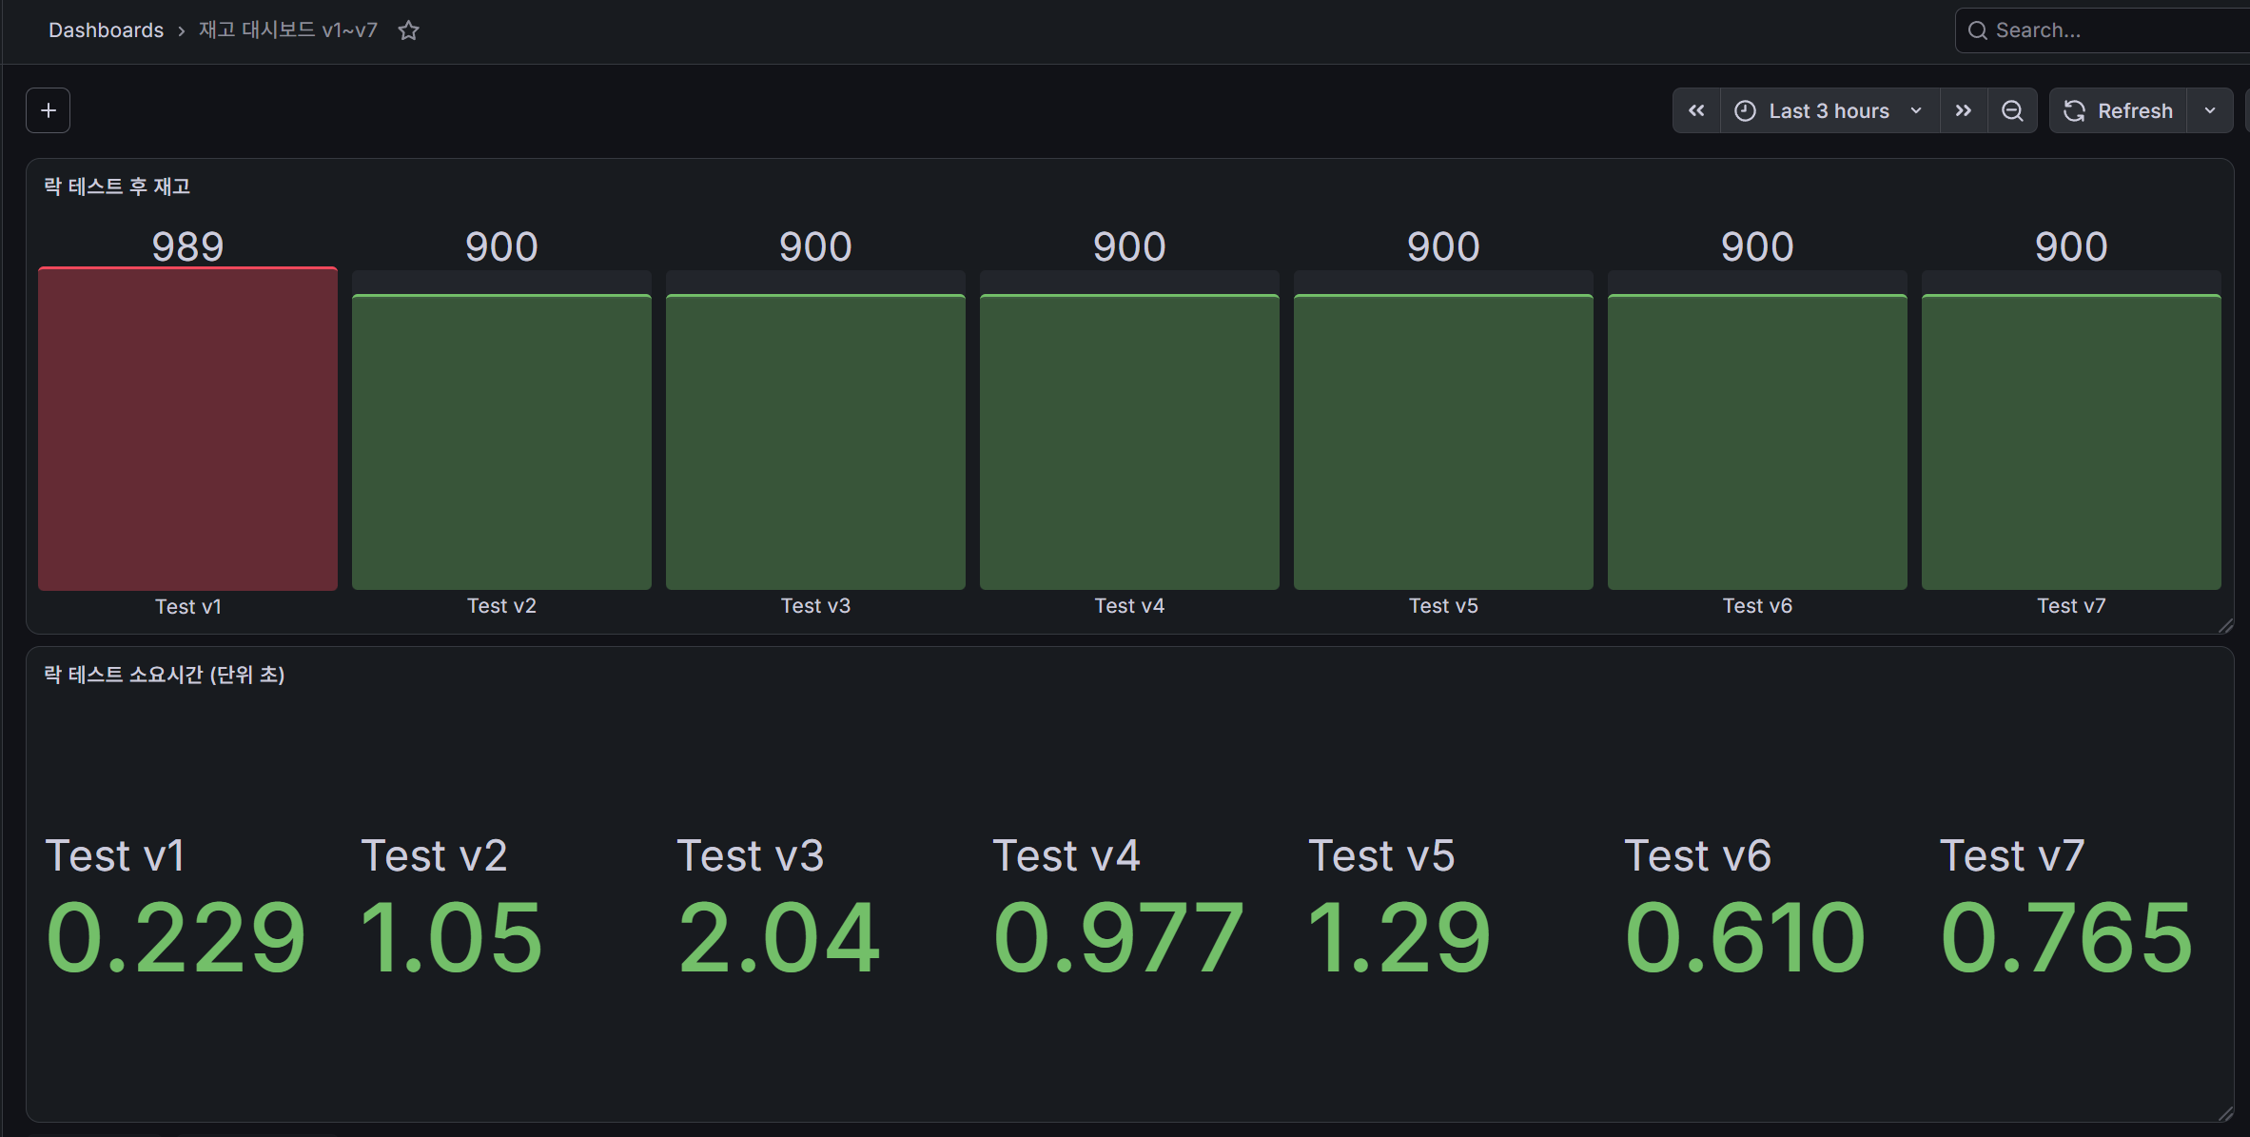Click the resize handle of the duration panel
The image size is (2250, 1137).
[x=2225, y=1113]
